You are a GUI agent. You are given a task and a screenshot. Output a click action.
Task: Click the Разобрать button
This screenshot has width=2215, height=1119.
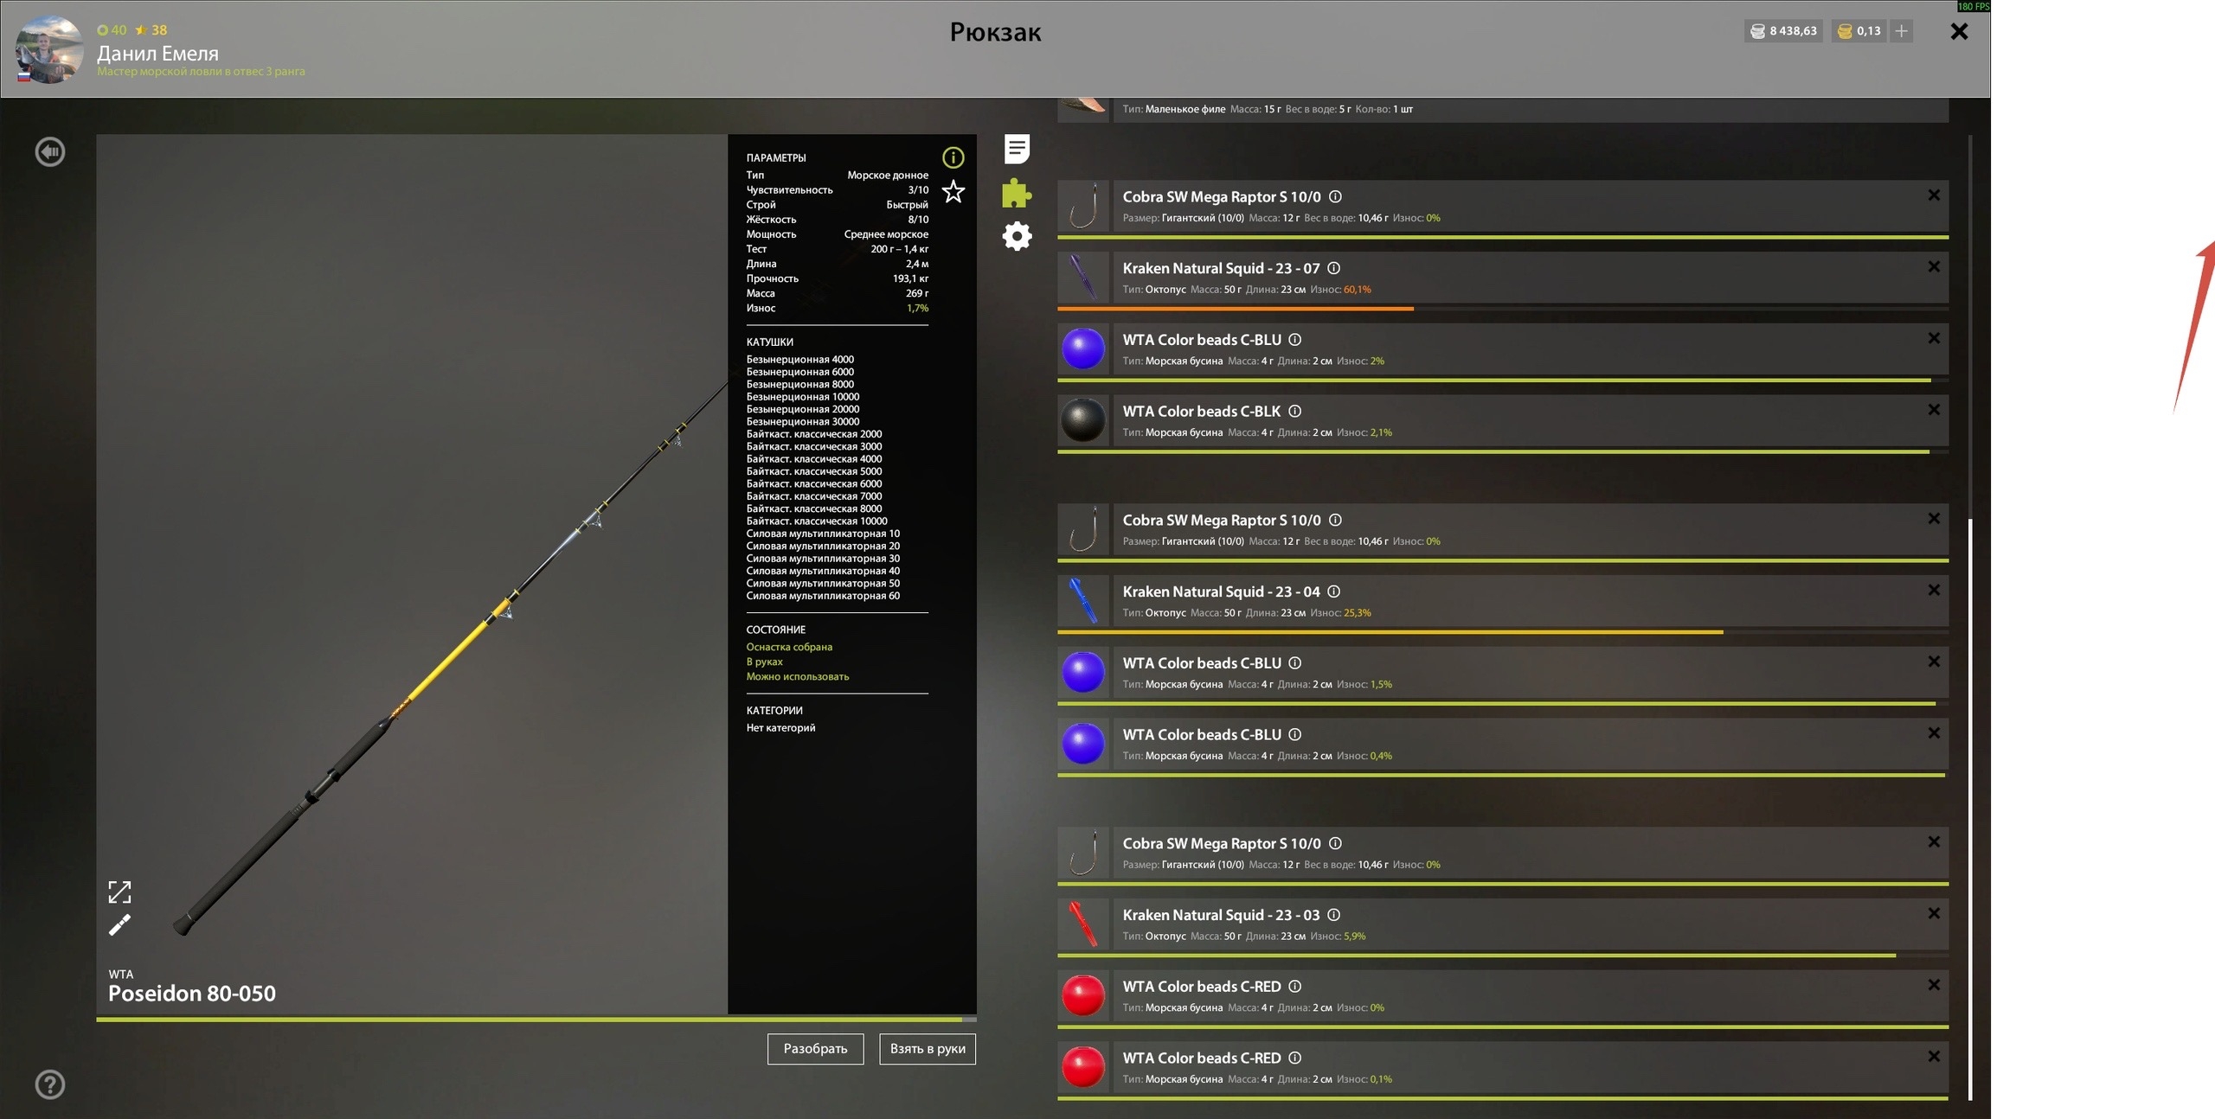(815, 1049)
